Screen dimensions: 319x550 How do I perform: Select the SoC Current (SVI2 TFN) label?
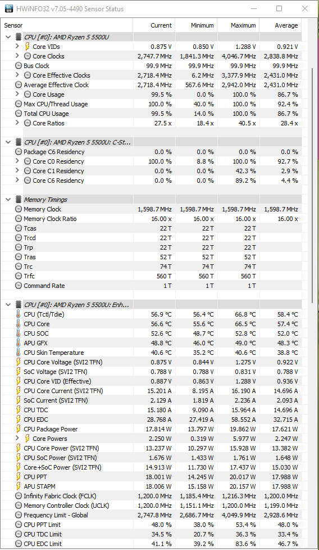(x=56, y=400)
